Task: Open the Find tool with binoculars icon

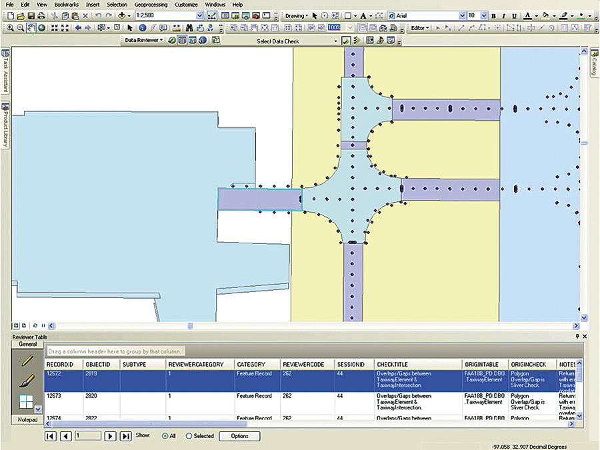Action: tap(188, 28)
